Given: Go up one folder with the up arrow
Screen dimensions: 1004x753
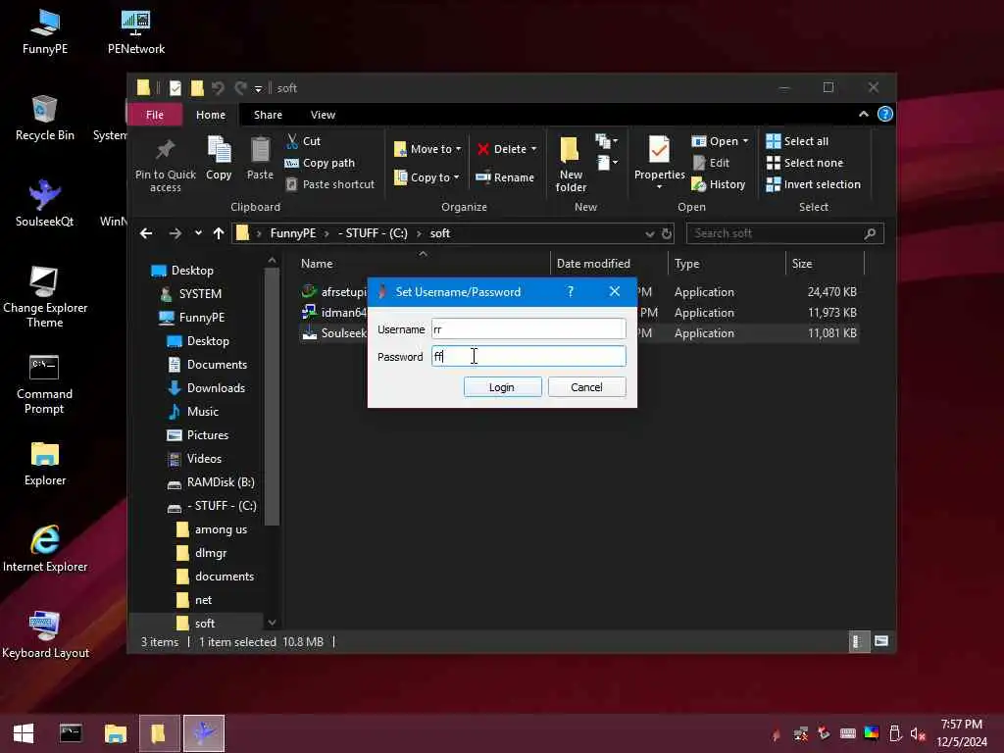Looking at the screenshot, I should 219,233.
